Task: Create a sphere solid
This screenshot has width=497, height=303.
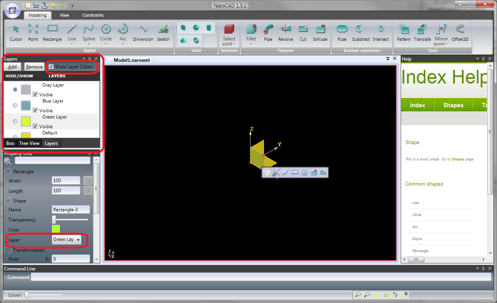Action: (196, 28)
